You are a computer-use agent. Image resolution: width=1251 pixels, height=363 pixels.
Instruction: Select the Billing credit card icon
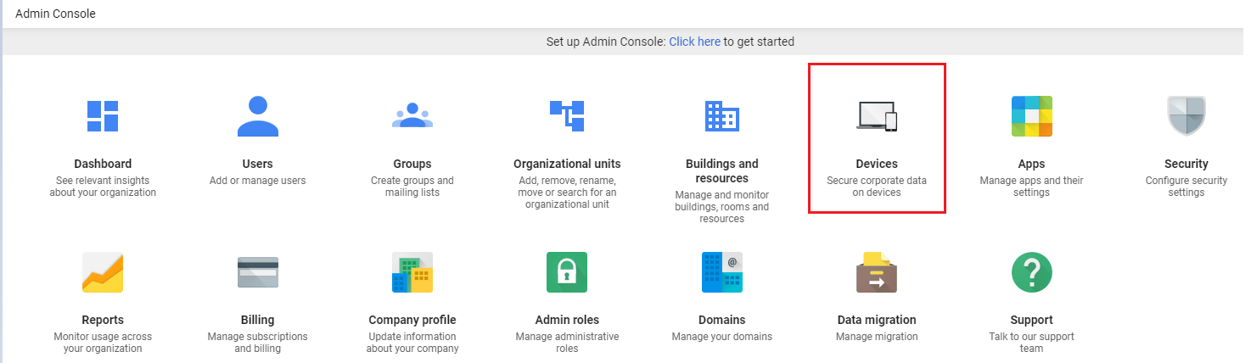pos(257,272)
